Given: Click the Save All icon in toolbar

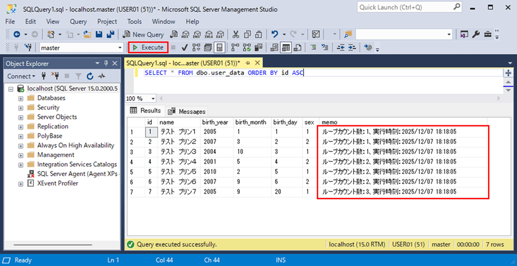Looking at the screenshot, I should coord(111,34).
